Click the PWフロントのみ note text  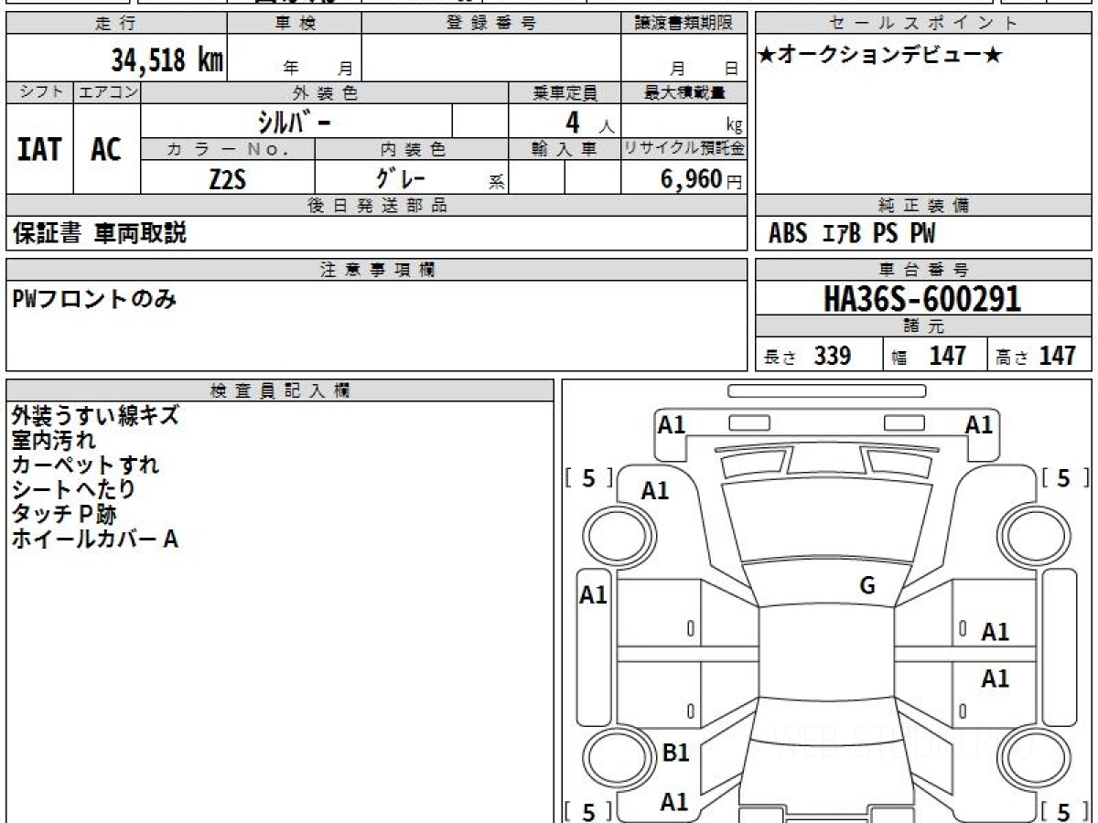(x=94, y=299)
